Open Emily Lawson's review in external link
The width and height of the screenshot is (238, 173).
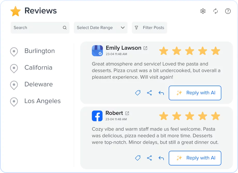(145, 48)
